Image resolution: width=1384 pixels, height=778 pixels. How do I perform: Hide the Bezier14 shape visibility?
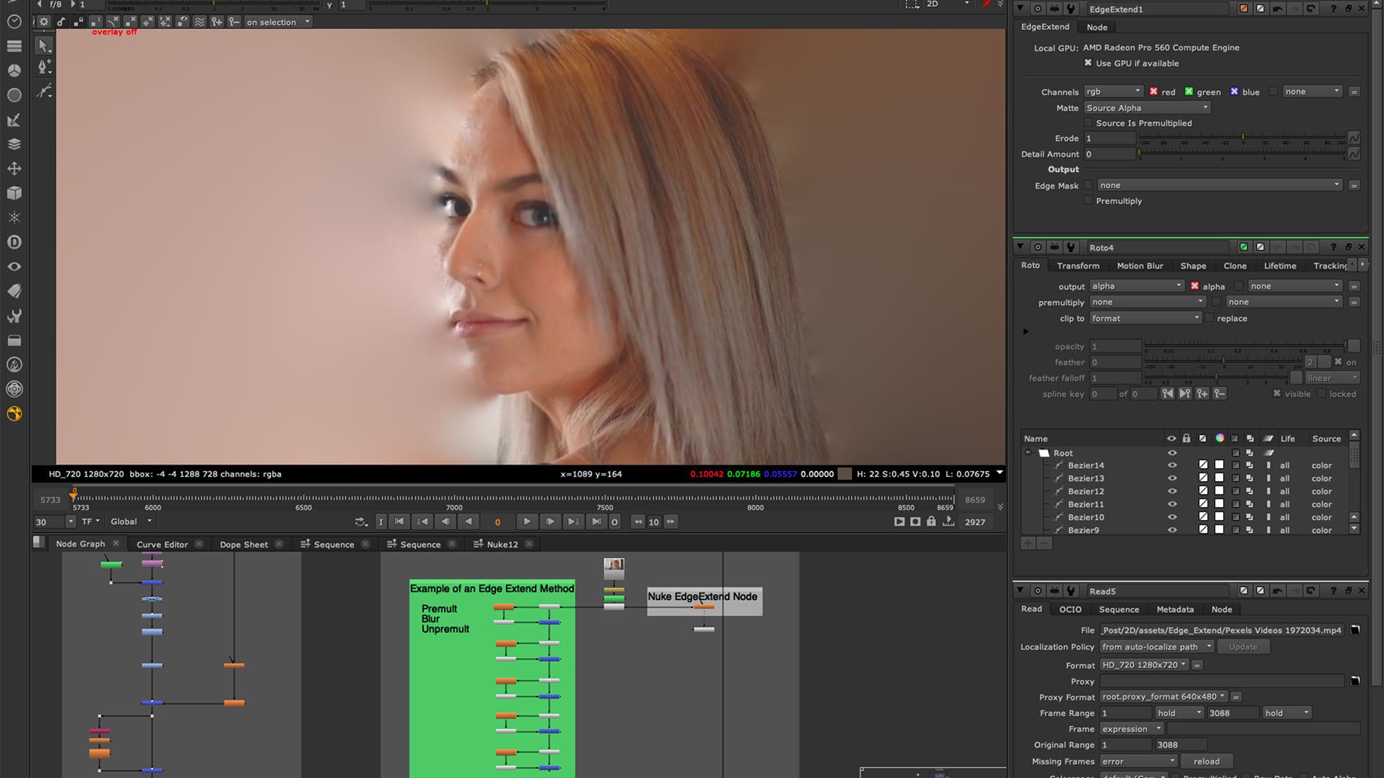pyautogui.click(x=1172, y=465)
